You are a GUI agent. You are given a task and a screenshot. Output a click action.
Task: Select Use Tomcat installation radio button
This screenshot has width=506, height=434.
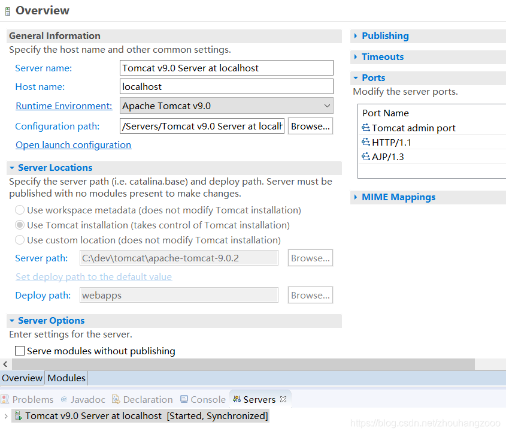[20, 225]
